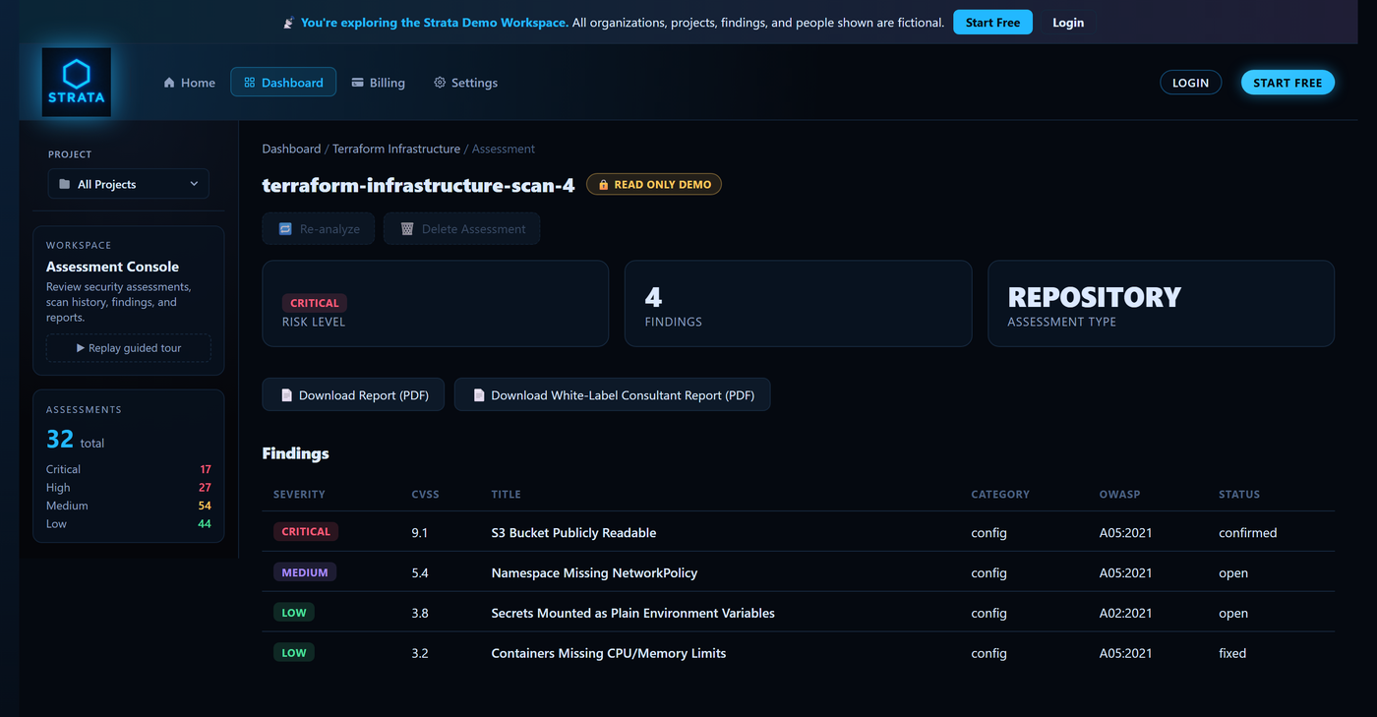Viewport: 1377px width, 717px height.
Task: Click the document icon on White-Label report button
Action: point(479,395)
